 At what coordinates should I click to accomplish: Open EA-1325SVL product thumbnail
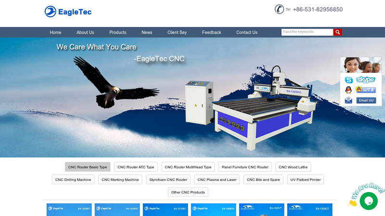[x=117, y=210]
